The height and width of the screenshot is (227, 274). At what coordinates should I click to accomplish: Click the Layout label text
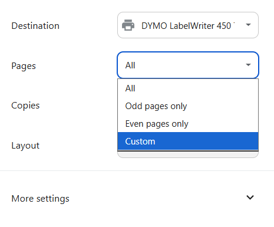[25, 146]
